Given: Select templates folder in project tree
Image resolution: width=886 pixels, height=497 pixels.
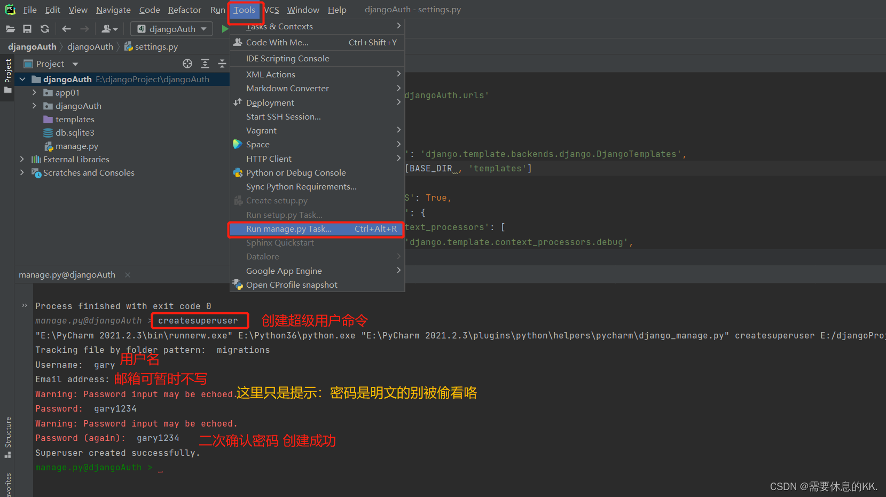Looking at the screenshot, I should (x=75, y=119).
